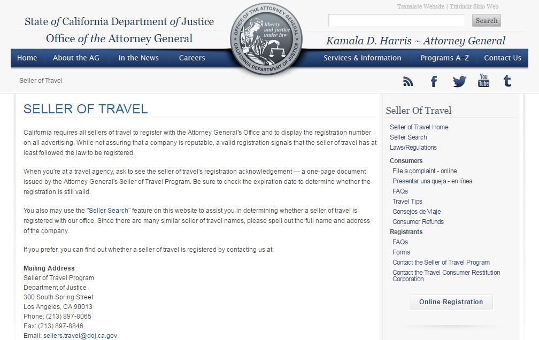Click the Seller of Travel breadcrumb

coord(41,80)
